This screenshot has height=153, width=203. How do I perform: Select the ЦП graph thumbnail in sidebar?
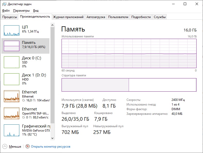pyautogui.click(x=12, y=30)
